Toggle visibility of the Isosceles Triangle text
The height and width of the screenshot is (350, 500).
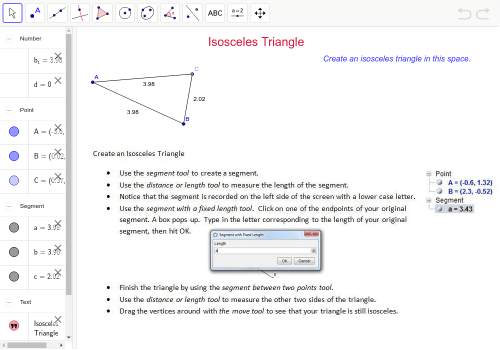(x=14, y=325)
